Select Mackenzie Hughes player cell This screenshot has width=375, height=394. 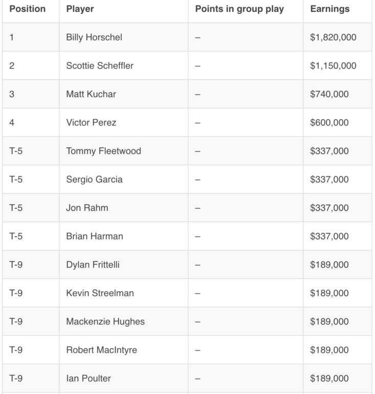(x=105, y=321)
